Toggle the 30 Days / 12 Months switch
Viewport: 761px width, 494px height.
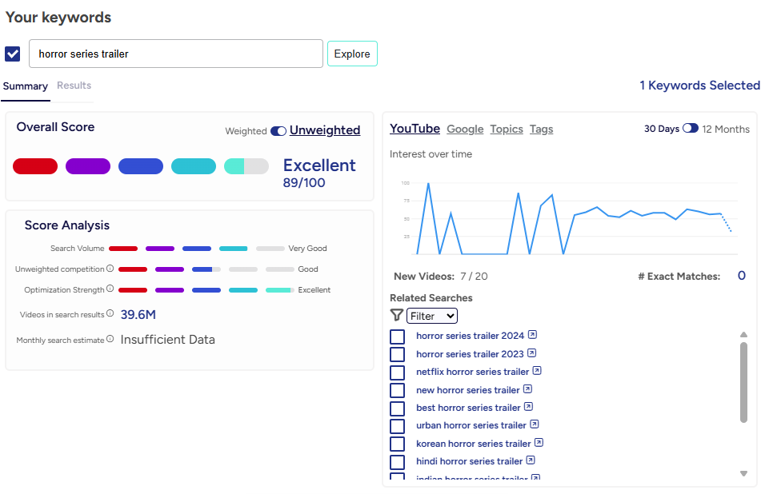pos(690,129)
